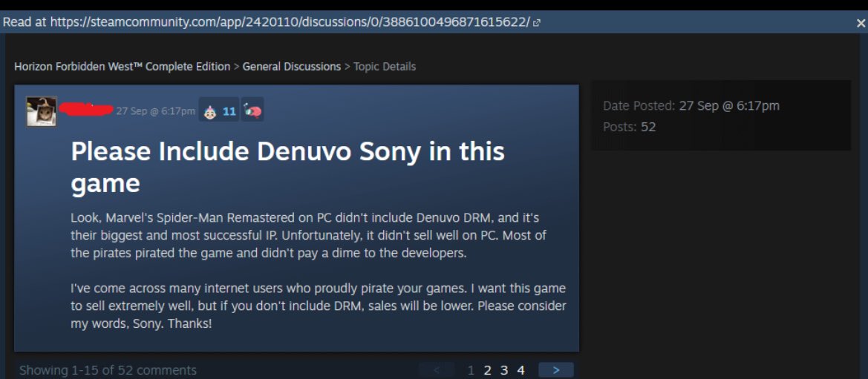Viewport: 868px width, 379px height.
Task: Click the redacted author username
Action: click(86, 109)
